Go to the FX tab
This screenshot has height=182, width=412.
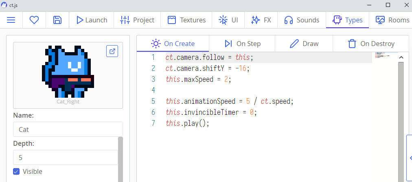pyautogui.click(x=261, y=20)
